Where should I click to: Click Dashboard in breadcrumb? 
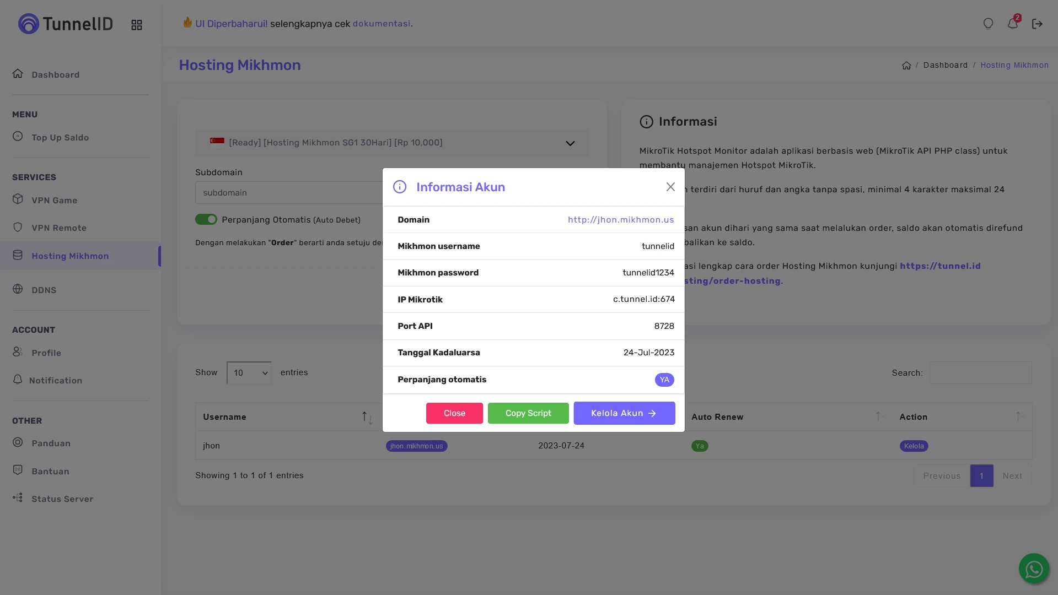pyautogui.click(x=945, y=65)
